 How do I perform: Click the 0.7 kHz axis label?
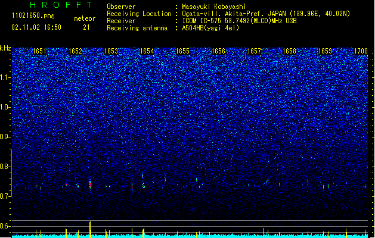5,196
